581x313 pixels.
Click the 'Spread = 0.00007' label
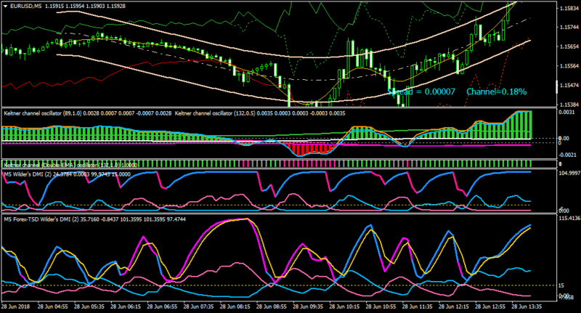421,92
